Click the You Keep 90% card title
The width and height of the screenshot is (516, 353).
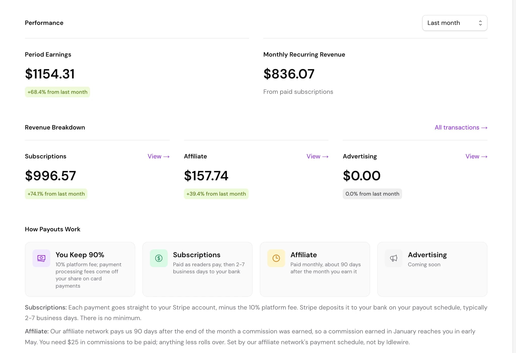80,255
